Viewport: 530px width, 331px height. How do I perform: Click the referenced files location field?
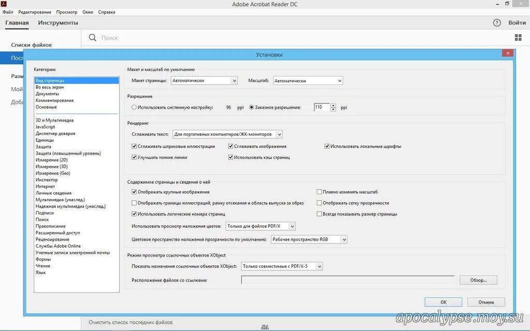(348, 280)
